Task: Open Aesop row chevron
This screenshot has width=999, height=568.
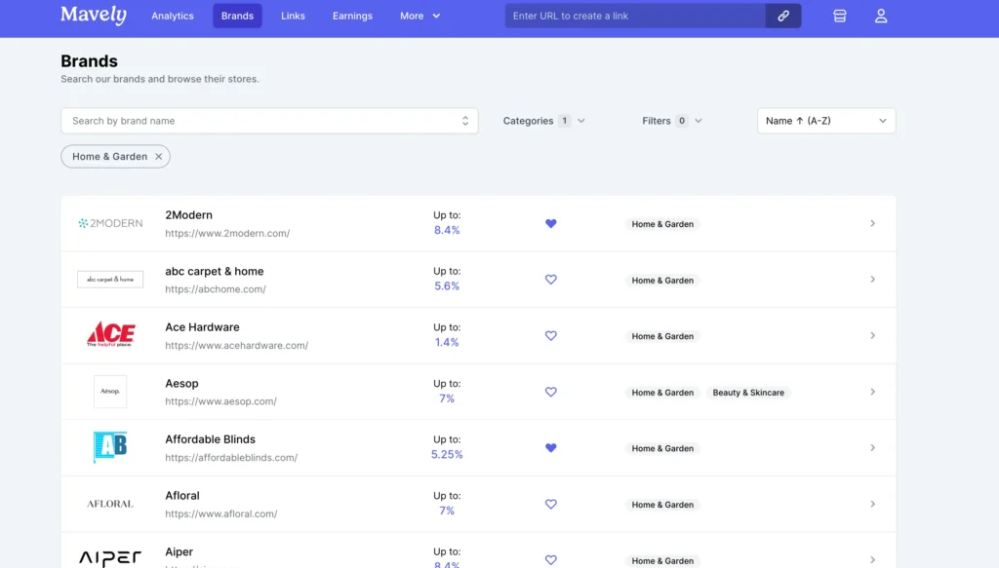Action: (x=873, y=392)
